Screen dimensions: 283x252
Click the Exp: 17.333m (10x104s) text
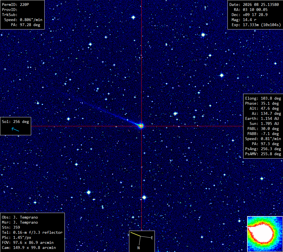(256, 25)
